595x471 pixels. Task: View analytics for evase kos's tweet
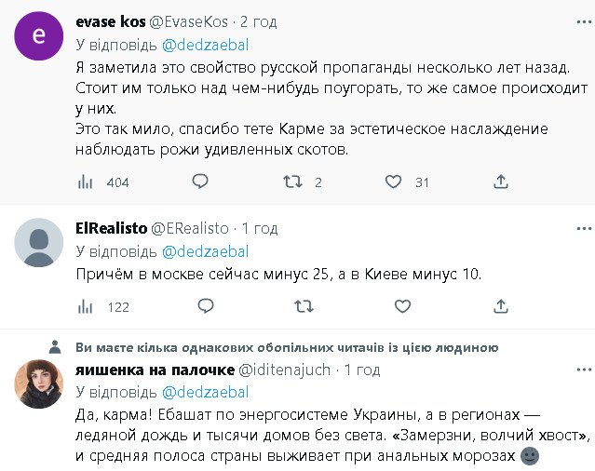click(85, 182)
